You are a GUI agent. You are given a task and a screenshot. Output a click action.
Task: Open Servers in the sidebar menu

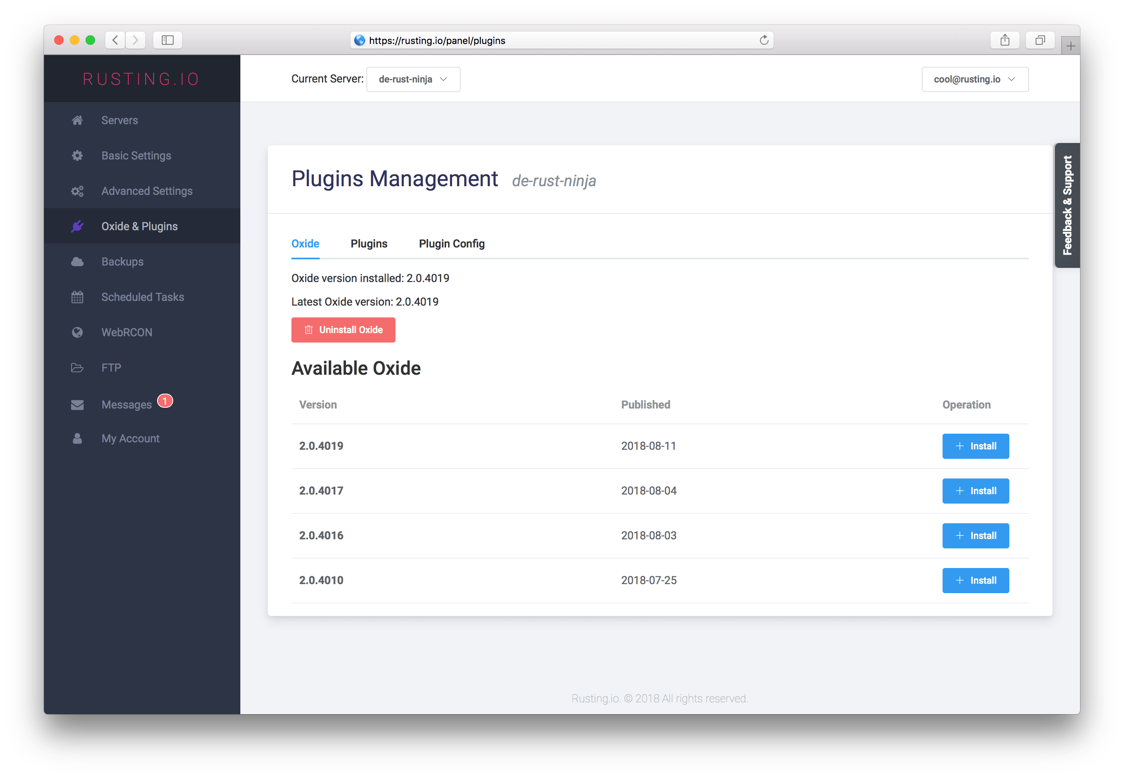pyautogui.click(x=142, y=120)
